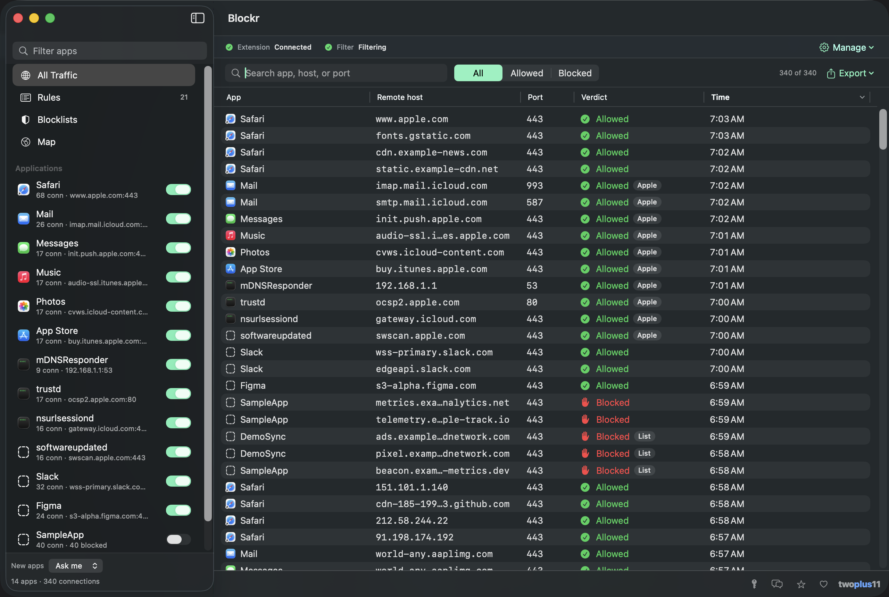Click allowed checkmark for www.apple.com row

585,119
